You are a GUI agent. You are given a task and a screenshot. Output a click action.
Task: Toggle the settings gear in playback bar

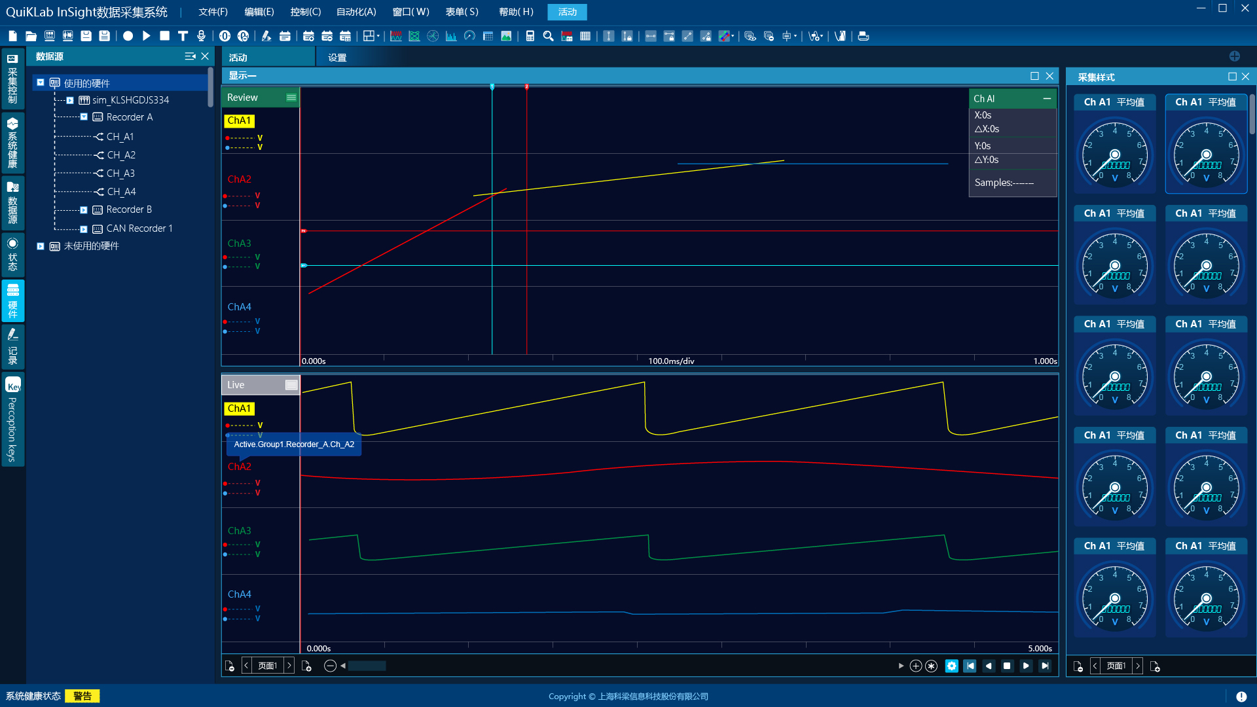(x=951, y=666)
